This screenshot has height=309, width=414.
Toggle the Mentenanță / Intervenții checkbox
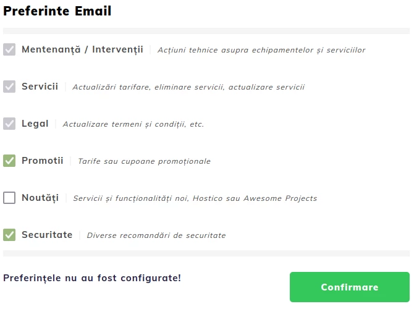coord(9,49)
